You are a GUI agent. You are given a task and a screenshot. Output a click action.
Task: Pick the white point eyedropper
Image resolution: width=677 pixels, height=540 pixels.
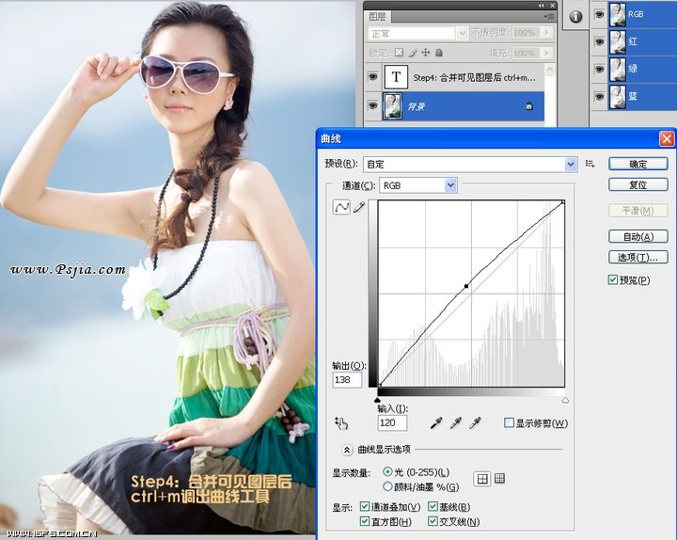click(x=475, y=423)
